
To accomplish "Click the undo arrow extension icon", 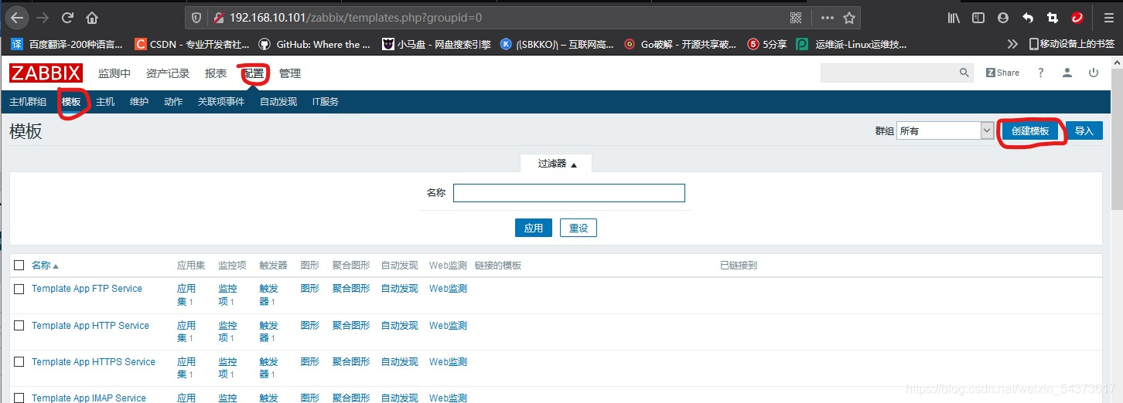I will tap(1028, 17).
